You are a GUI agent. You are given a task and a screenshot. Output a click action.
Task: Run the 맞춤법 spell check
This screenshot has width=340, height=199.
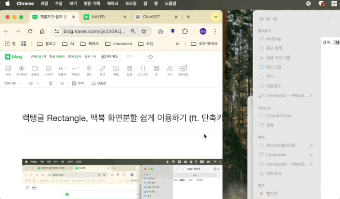(x=98, y=83)
